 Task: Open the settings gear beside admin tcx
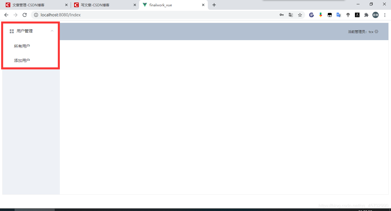[x=376, y=32]
